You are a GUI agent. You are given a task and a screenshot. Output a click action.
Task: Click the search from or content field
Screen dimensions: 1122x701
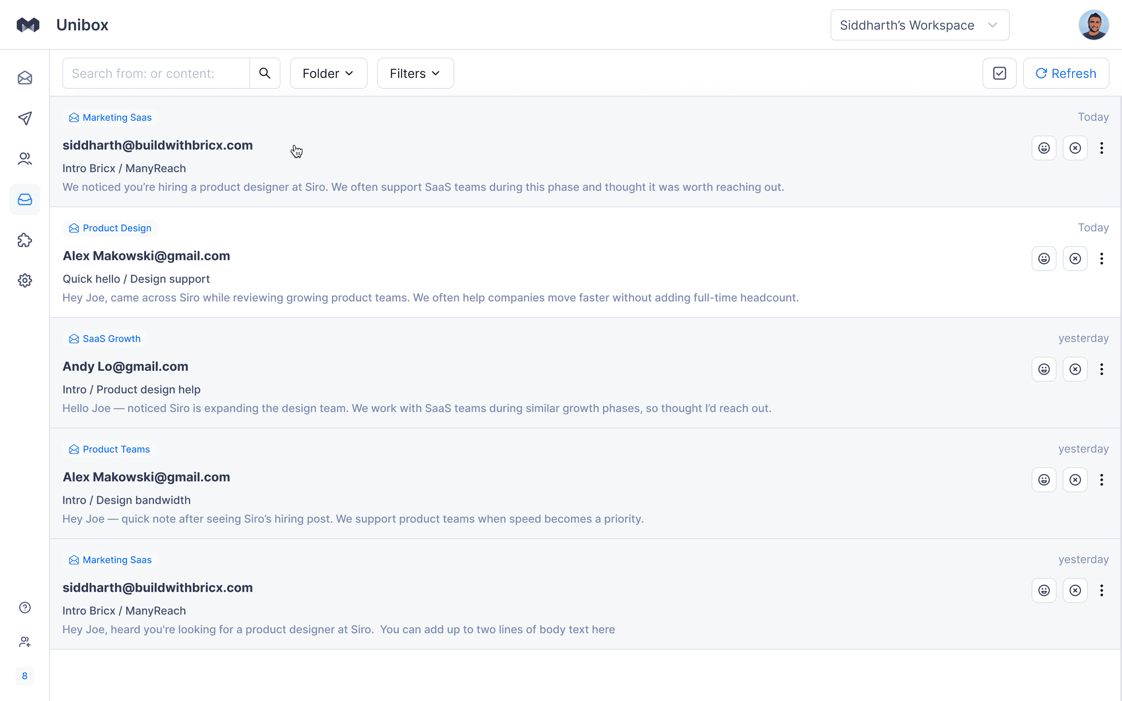[156, 73]
